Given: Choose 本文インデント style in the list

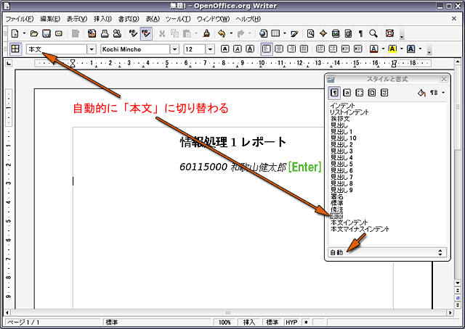Looking at the screenshot, I should click(x=349, y=222).
